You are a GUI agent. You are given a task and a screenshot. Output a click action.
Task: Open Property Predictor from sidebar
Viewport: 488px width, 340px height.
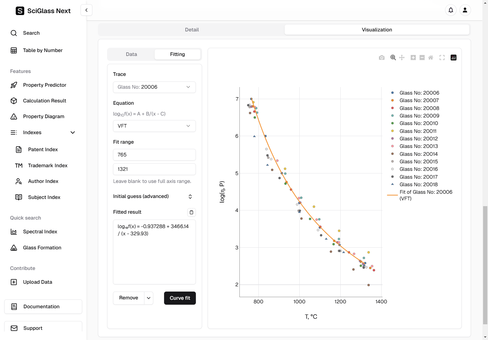click(x=45, y=85)
